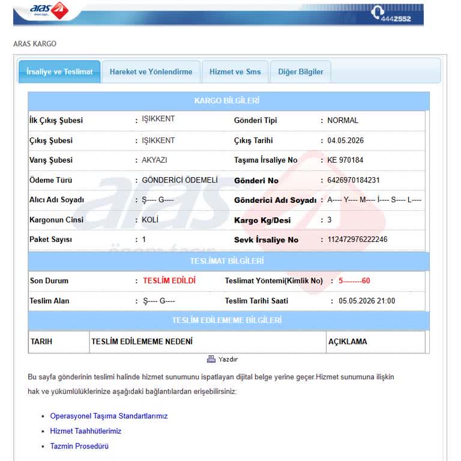Click the Yazdır print link

(228, 360)
